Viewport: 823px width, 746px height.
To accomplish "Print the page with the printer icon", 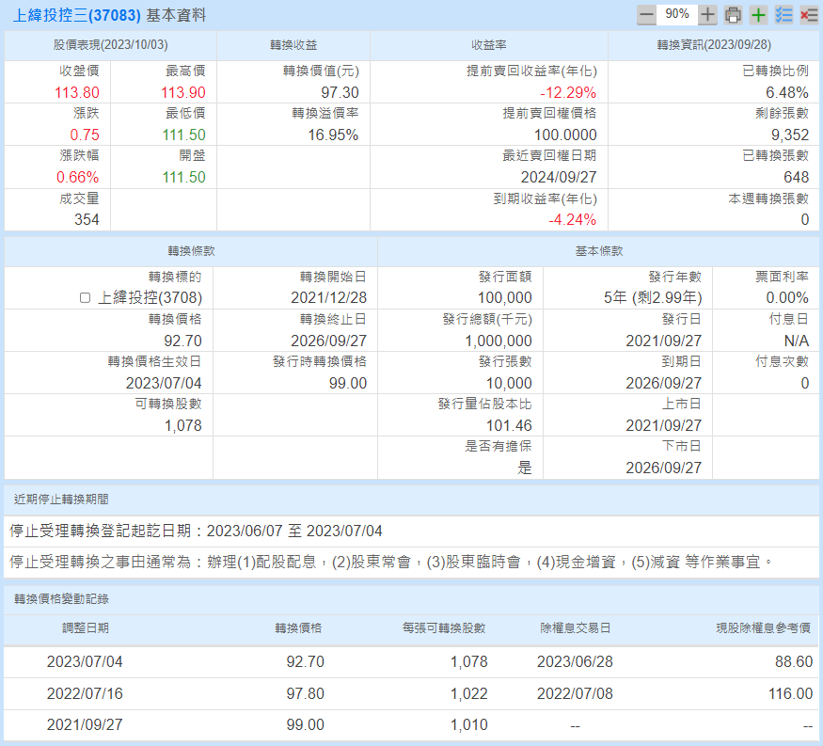I will (734, 15).
